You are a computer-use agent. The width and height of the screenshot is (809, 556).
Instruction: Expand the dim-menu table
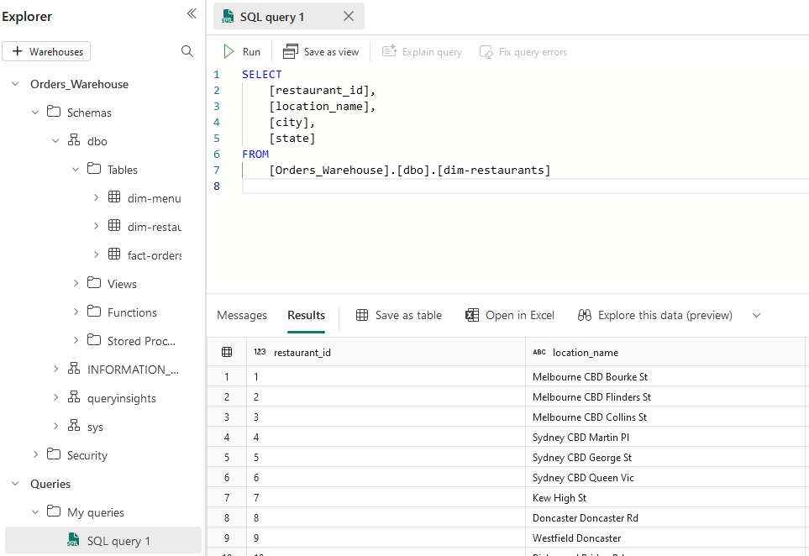coord(96,197)
